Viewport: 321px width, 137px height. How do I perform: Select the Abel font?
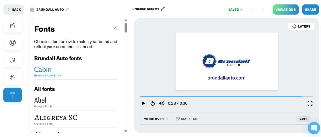pyautogui.click(x=40, y=100)
